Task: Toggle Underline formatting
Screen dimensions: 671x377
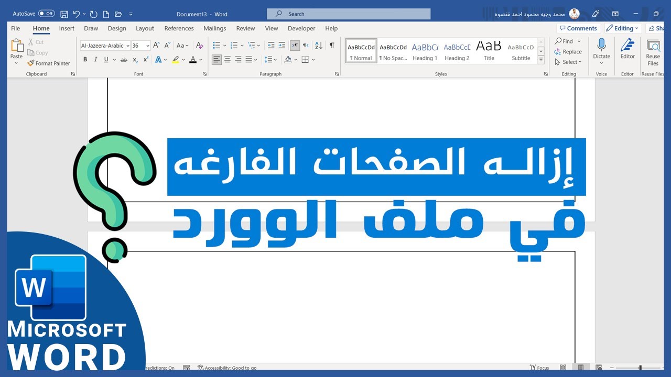Action: pos(106,60)
